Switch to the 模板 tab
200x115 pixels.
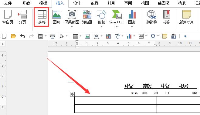coord(43,3)
